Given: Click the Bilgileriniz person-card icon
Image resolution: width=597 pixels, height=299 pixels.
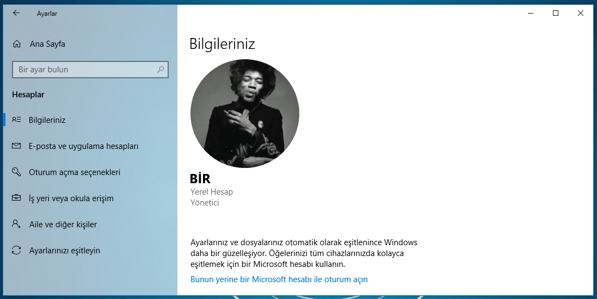Looking at the screenshot, I should (17, 120).
